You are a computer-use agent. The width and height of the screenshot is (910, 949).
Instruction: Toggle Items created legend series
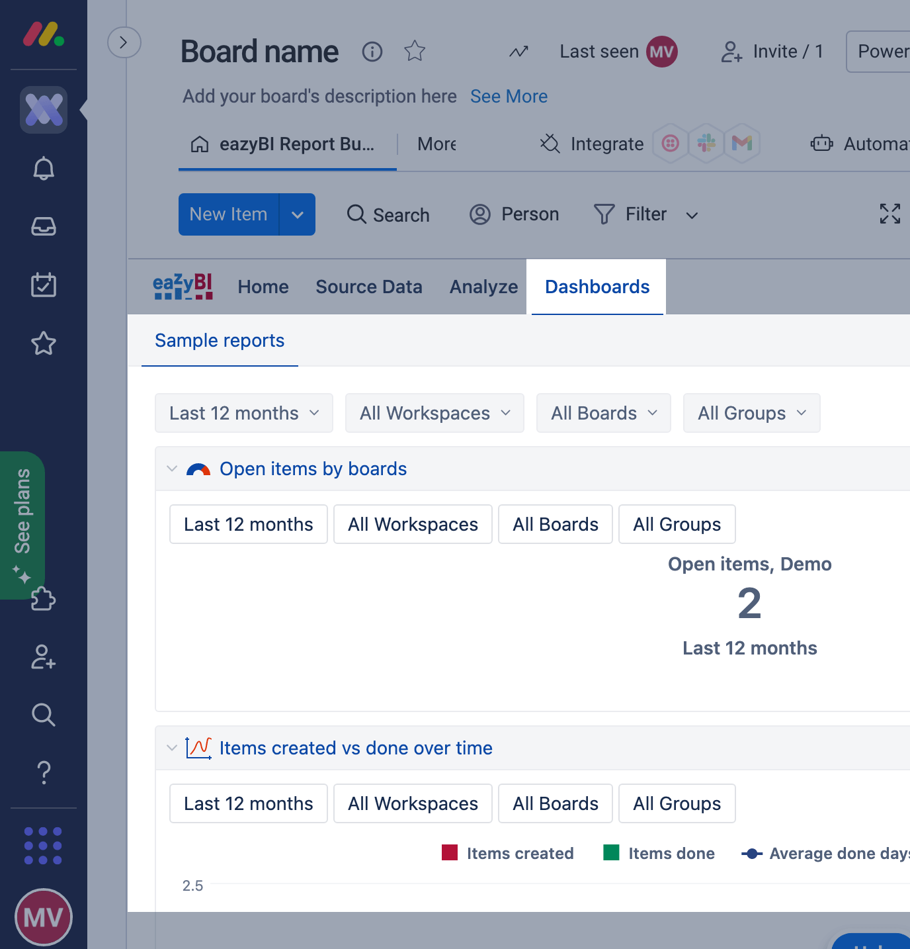pyautogui.click(x=508, y=853)
